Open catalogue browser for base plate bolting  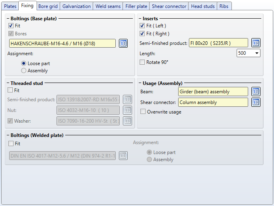pos(123,43)
